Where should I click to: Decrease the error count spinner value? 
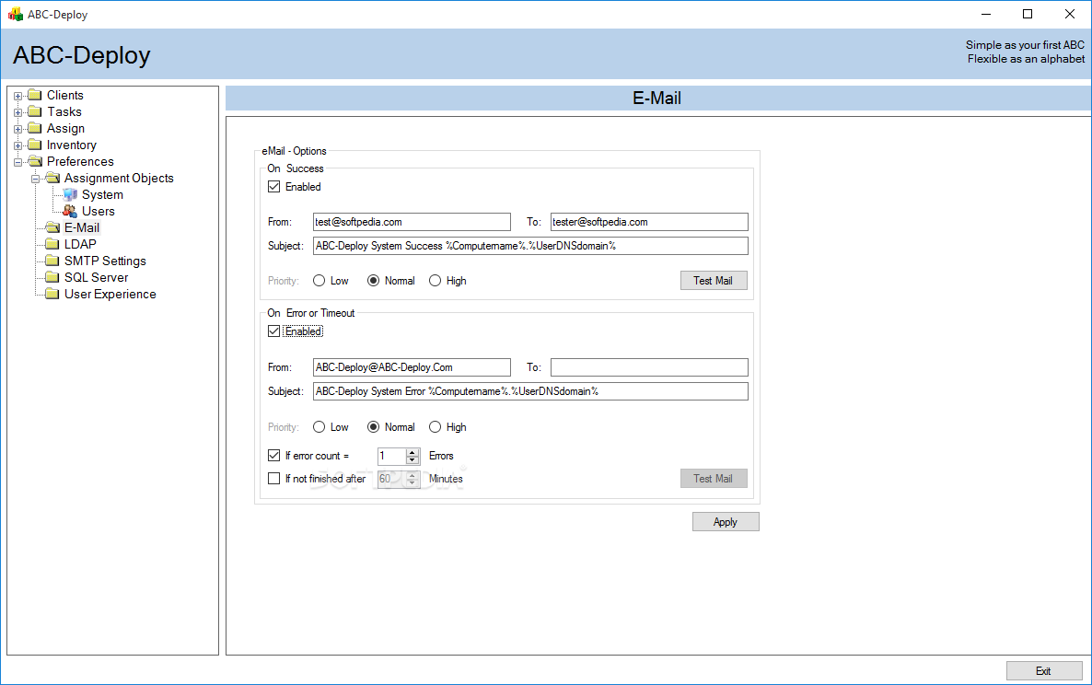coord(412,460)
